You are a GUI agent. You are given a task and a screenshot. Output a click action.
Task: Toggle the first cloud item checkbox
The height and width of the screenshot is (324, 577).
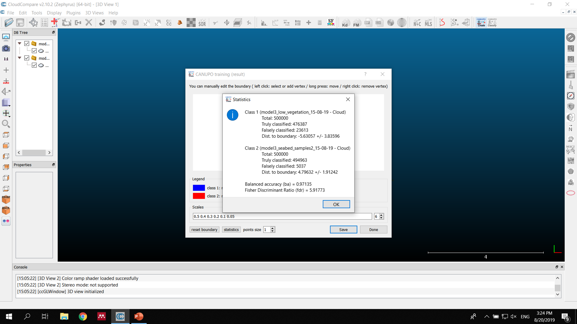(x=34, y=51)
